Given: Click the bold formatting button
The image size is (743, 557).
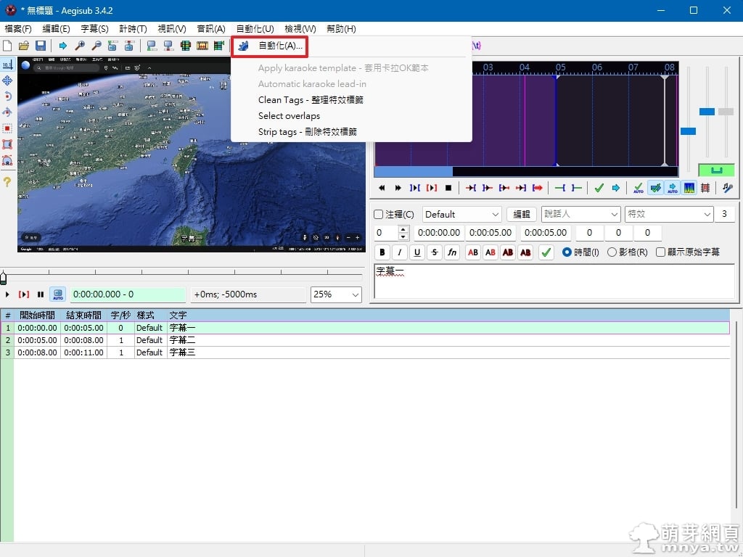Looking at the screenshot, I should (382, 252).
